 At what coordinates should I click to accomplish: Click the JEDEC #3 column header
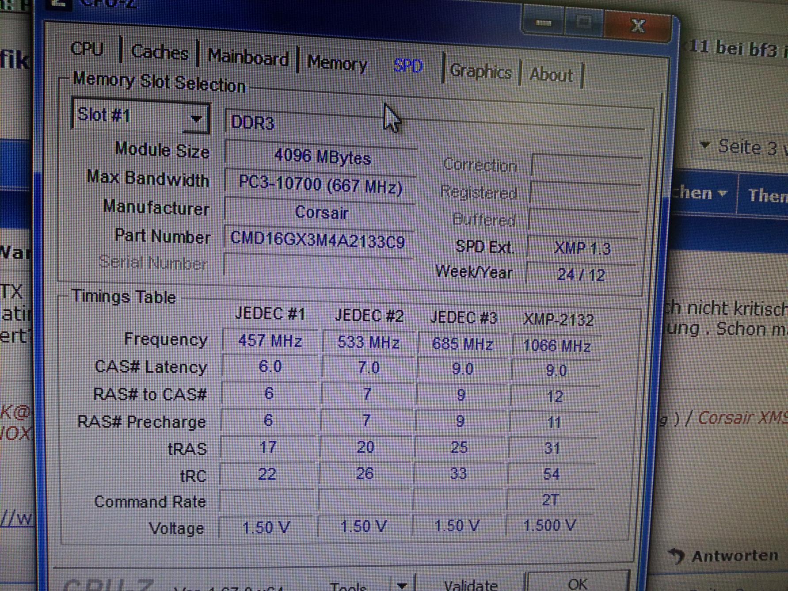pyautogui.click(x=464, y=317)
